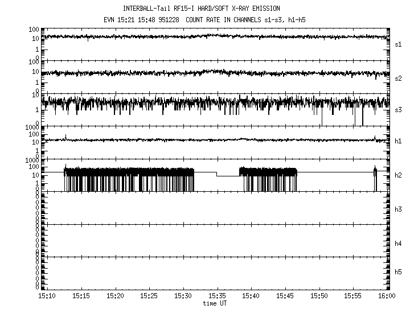
Task: Click the 15:35 time tick label
Action: 217,296
